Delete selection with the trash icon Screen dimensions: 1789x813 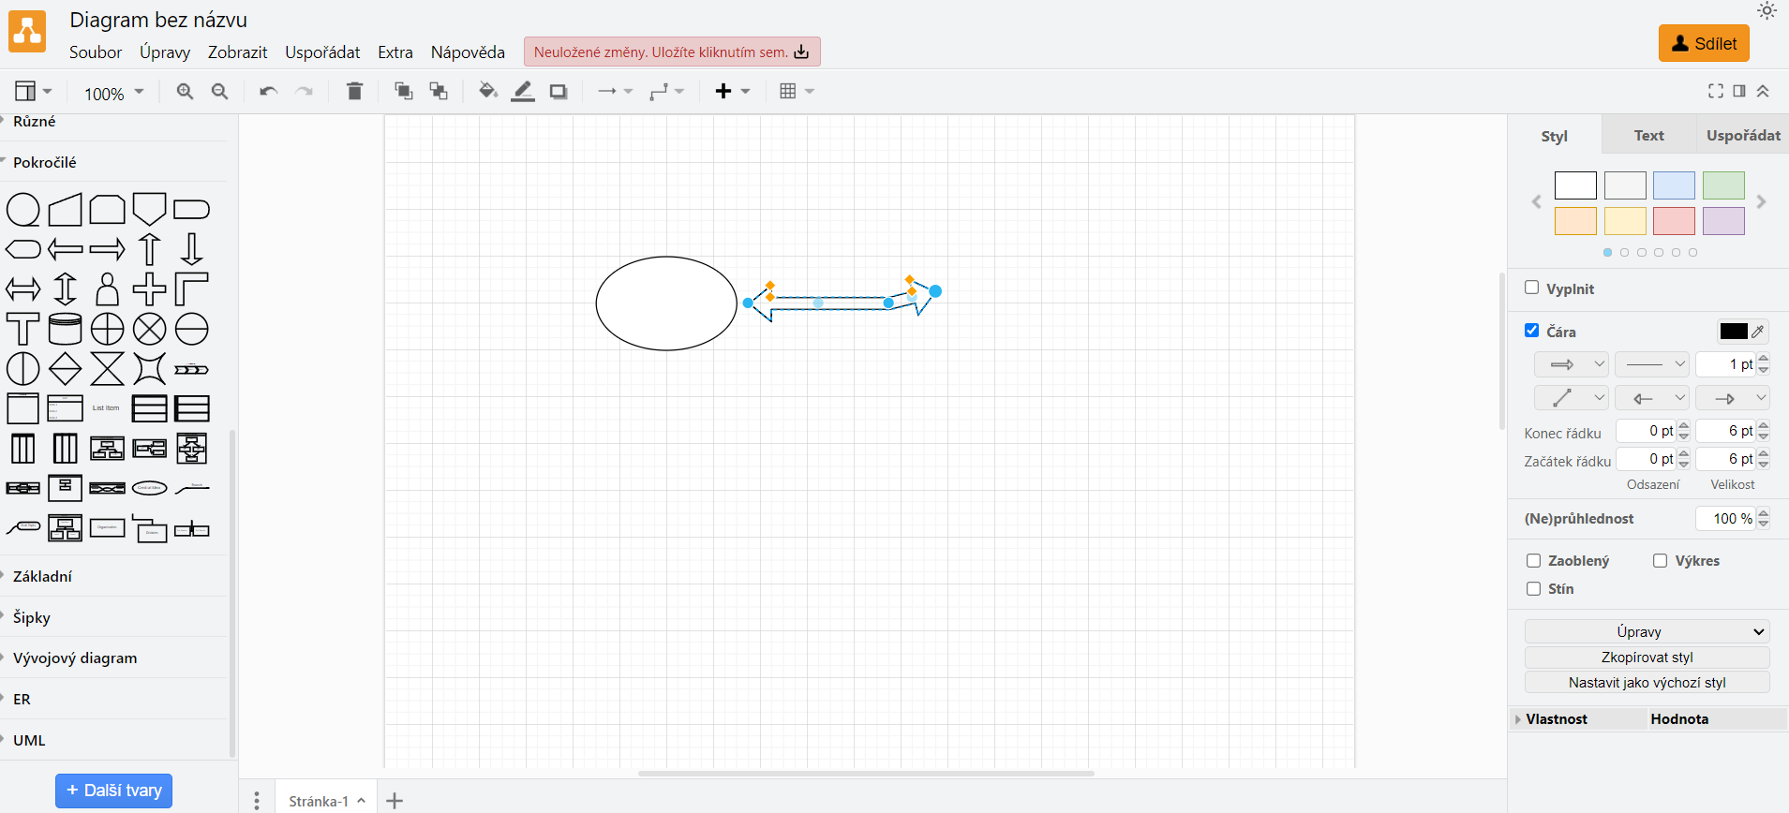(x=354, y=92)
